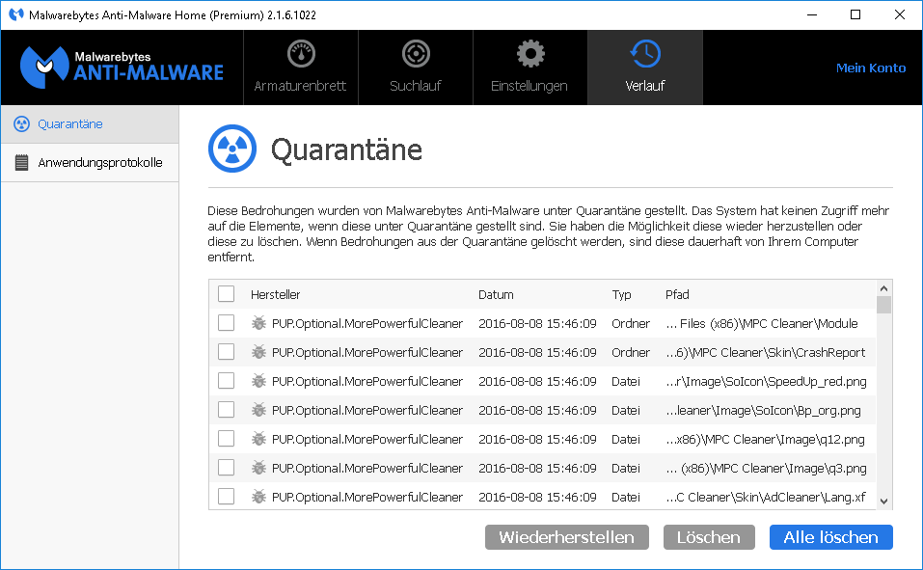Click PUP.Optional.MorePowerfulCleaner in the SpeedUp_red.png row
Image resolution: width=923 pixels, height=570 pixels.
pos(367,381)
